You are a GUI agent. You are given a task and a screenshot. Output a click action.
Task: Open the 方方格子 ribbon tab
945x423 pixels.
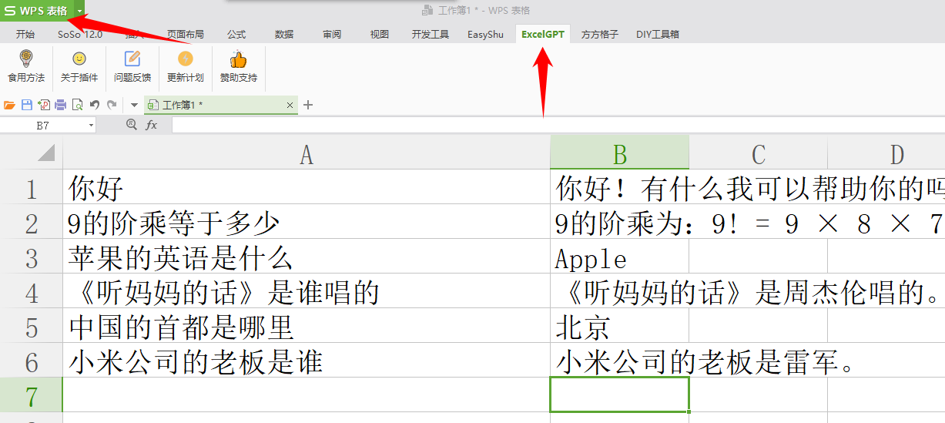pos(599,35)
